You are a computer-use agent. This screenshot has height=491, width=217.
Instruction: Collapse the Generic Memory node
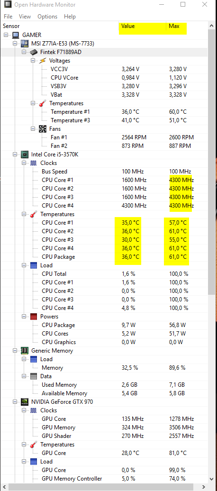point(15,351)
